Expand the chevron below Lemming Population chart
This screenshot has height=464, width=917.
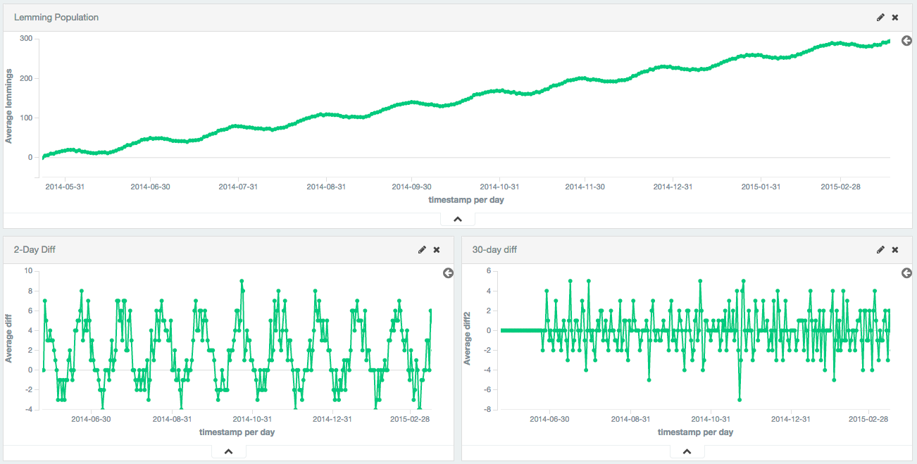pyautogui.click(x=458, y=220)
